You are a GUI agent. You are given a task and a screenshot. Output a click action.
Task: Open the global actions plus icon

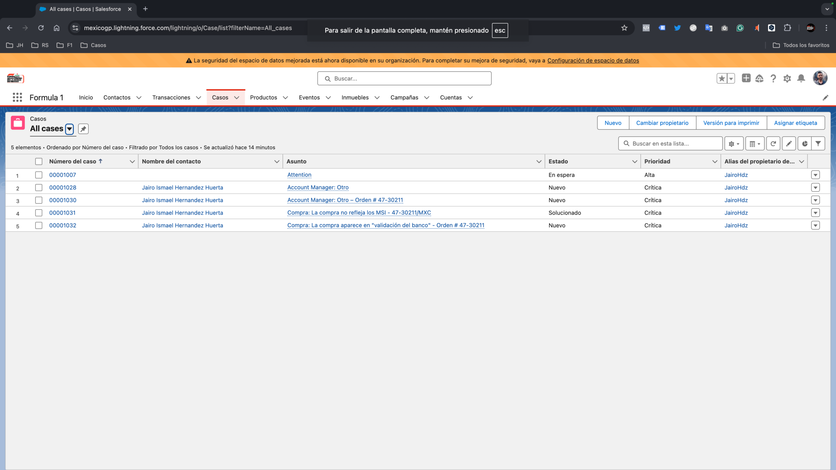click(x=746, y=78)
